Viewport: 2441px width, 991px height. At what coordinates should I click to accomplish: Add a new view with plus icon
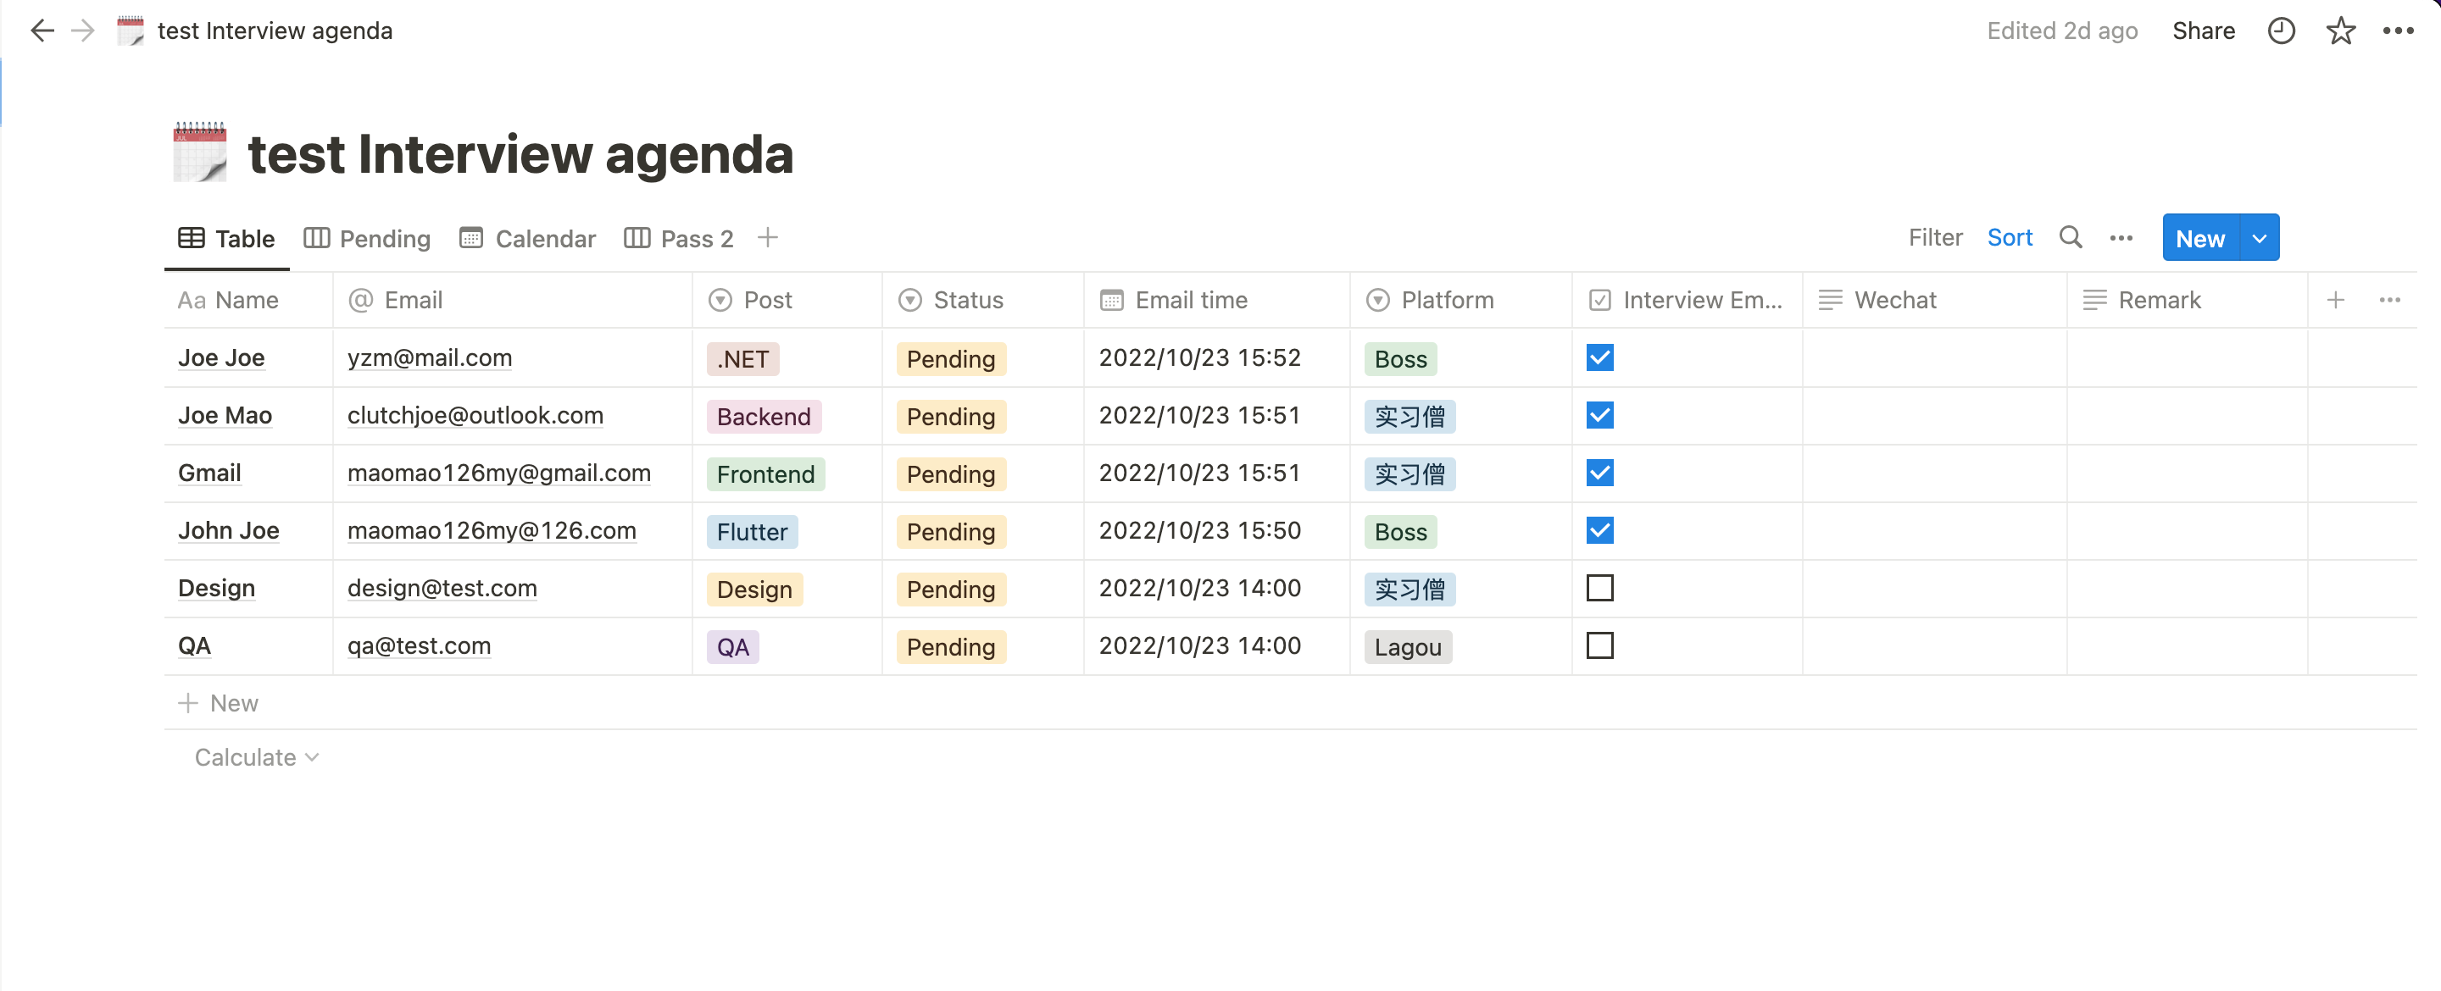(768, 238)
